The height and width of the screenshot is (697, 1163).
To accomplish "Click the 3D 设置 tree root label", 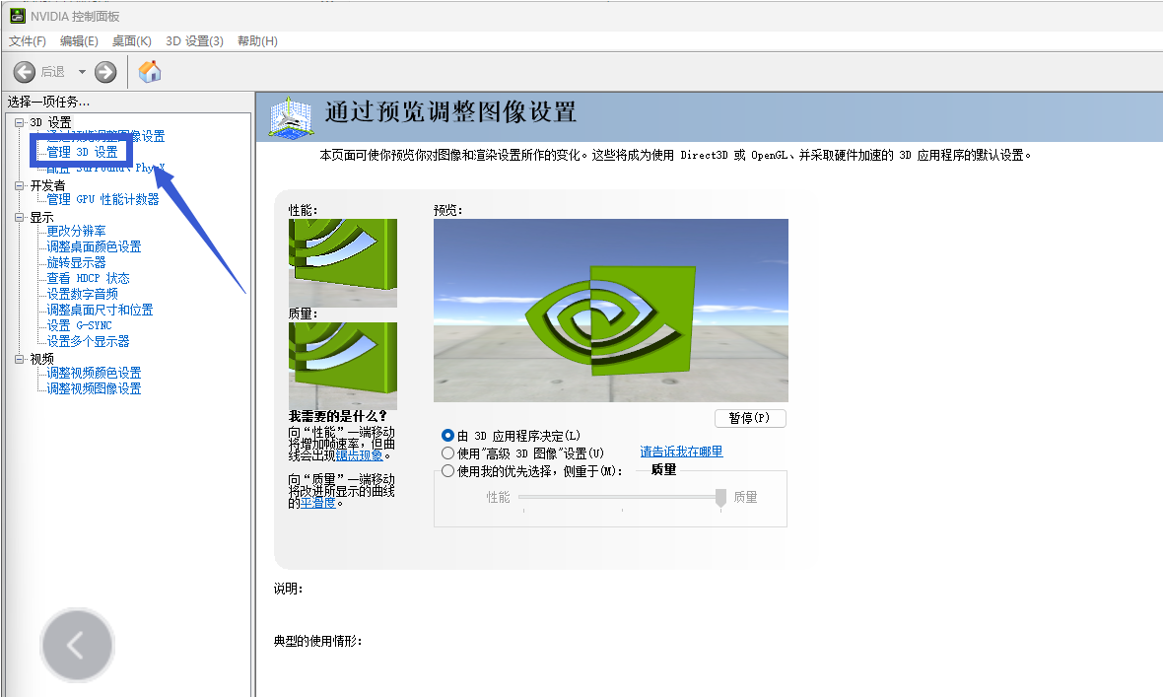I will (50, 122).
